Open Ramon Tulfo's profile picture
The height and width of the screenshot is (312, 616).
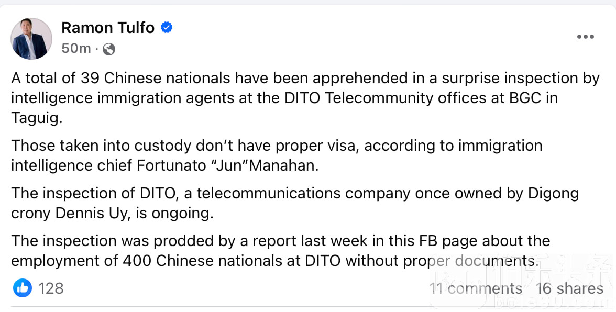[x=31, y=39]
